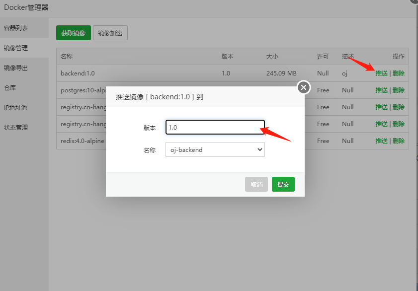The width and height of the screenshot is (418, 291).
Task: Click 删除 for the postgres image row
Action: pos(399,90)
